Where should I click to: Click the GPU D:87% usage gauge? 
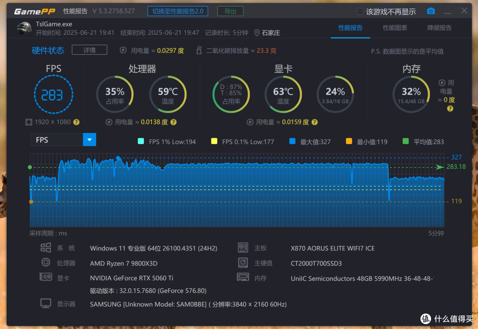pyautogui.click(x=231, y=95)
